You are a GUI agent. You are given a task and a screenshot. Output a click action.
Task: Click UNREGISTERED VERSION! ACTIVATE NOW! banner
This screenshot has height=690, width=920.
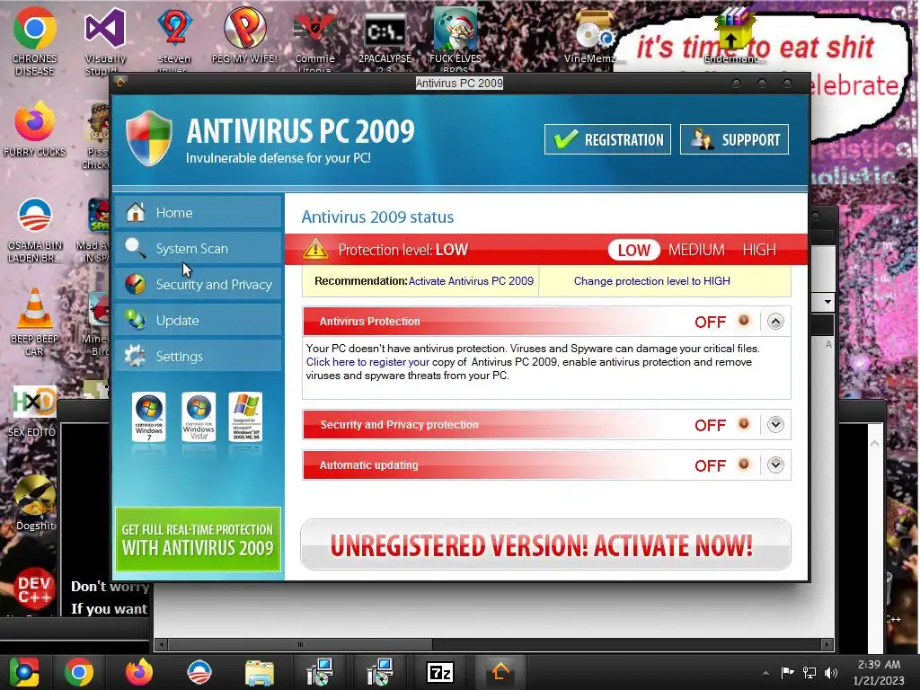(545, 544)
